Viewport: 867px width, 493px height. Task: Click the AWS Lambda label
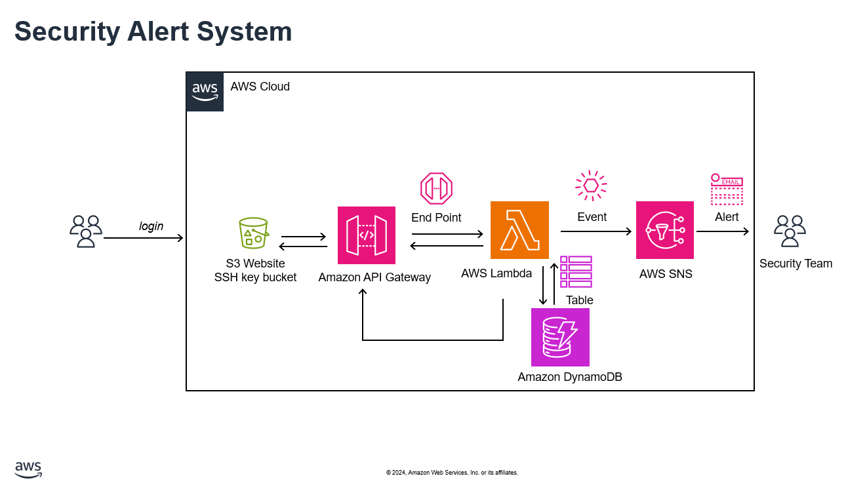(496, 273)
